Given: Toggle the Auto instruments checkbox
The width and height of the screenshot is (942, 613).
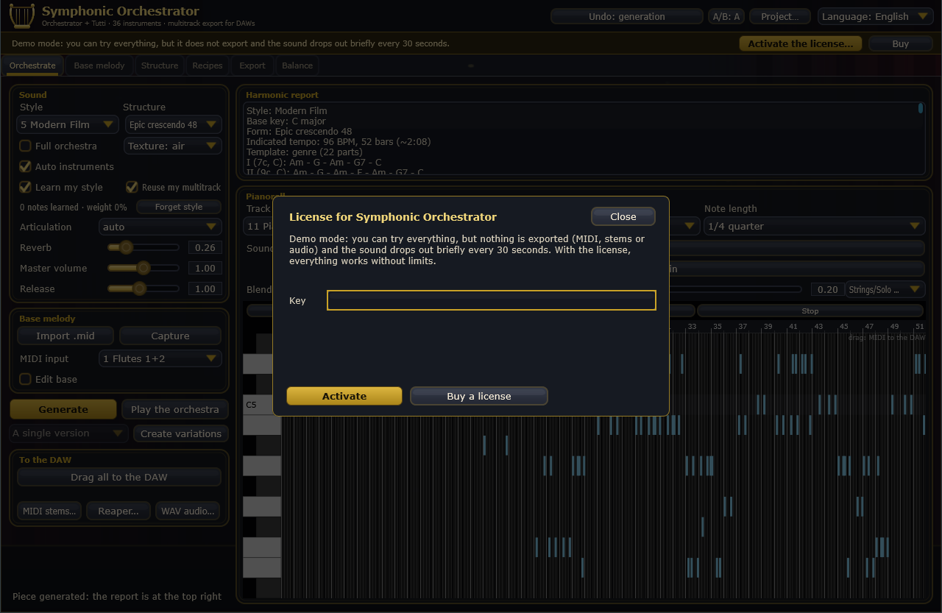Looking at the screenshot, I should point(25,166).
